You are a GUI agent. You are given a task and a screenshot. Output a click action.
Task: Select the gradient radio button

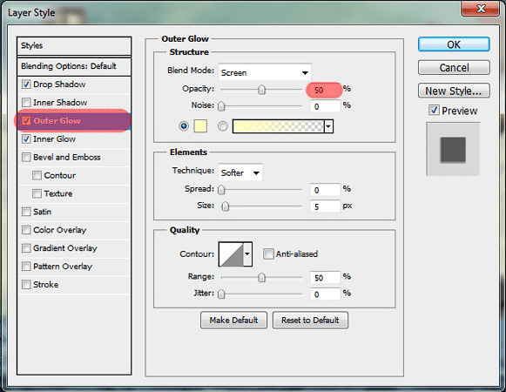click(x=222, y=126)
